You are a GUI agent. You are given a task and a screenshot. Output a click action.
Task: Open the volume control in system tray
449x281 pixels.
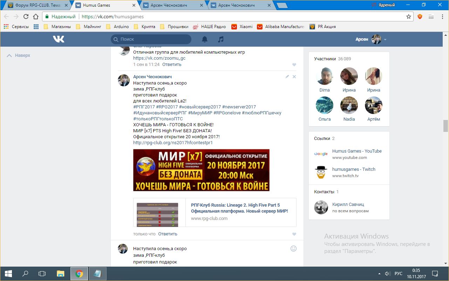click(388, 273)
